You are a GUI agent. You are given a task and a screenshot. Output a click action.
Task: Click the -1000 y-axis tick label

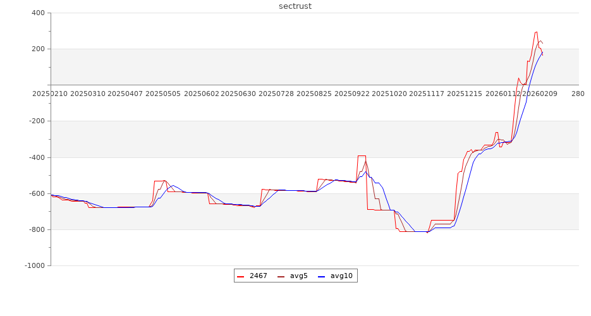[34, 265]
